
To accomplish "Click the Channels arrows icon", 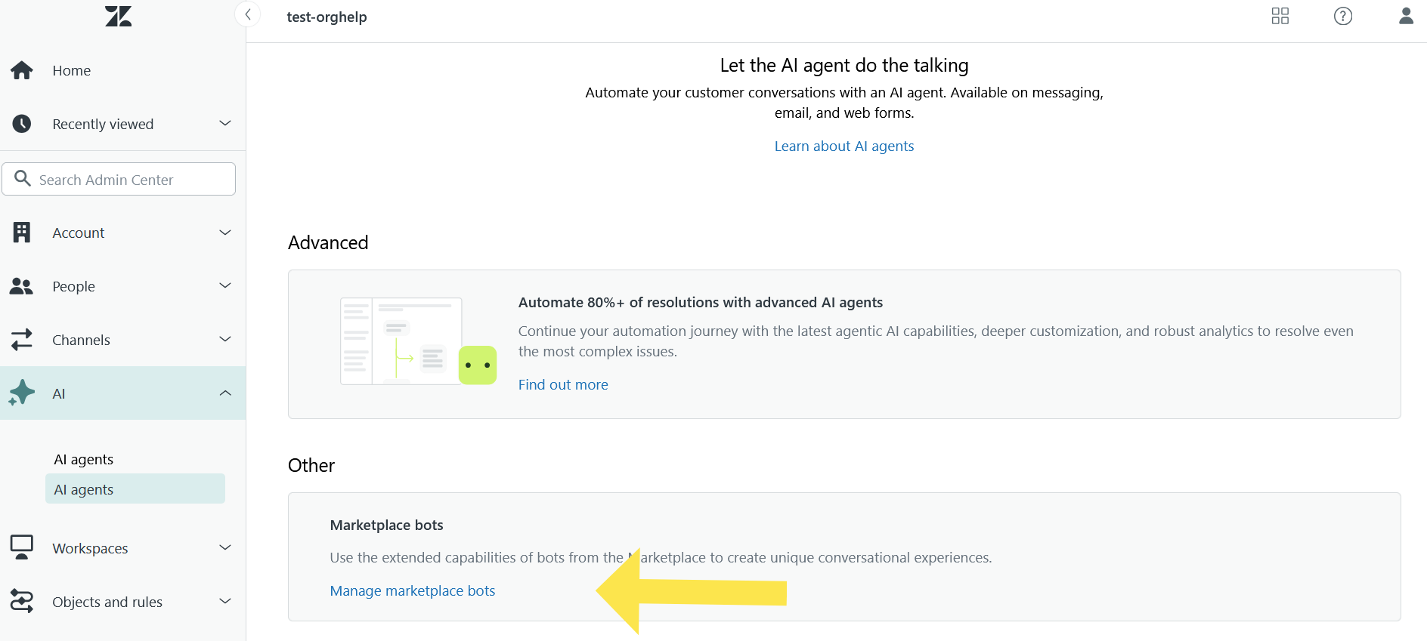I will pos(22,340).
